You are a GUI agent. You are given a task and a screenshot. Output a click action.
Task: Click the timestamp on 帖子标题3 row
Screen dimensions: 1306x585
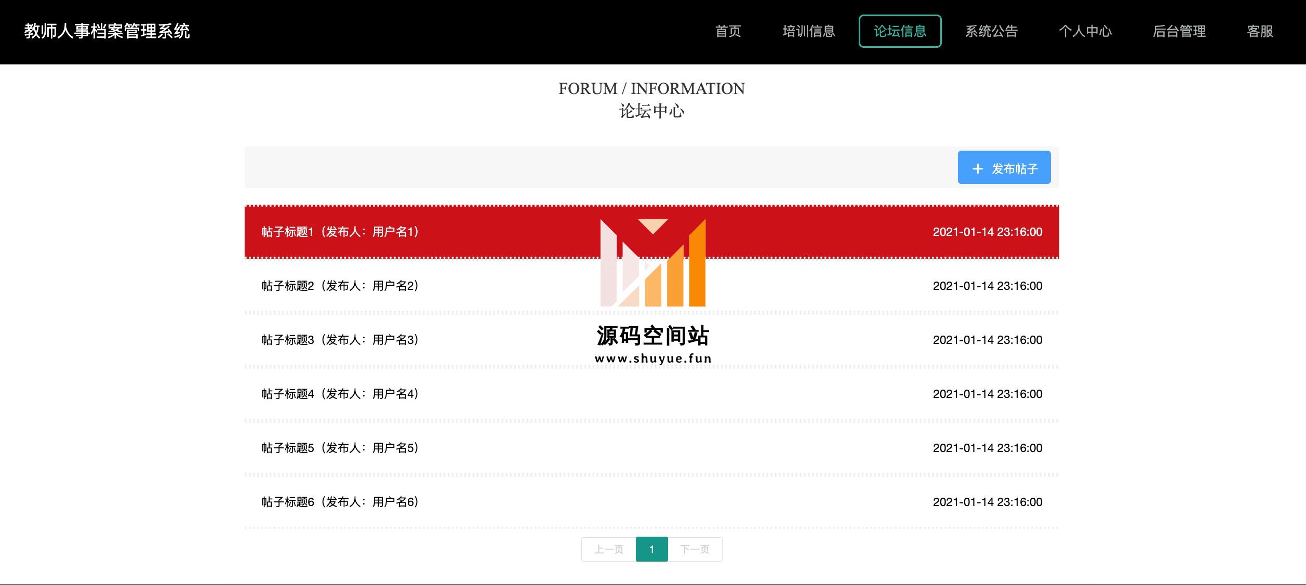pos(988,340)
